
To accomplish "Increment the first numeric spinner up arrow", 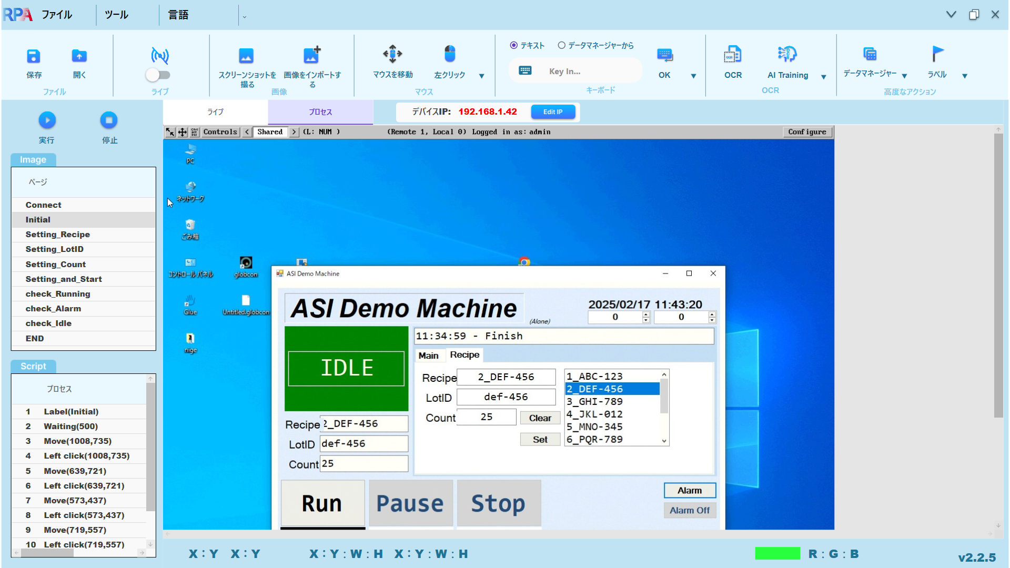I will click(x=646, y=315).
